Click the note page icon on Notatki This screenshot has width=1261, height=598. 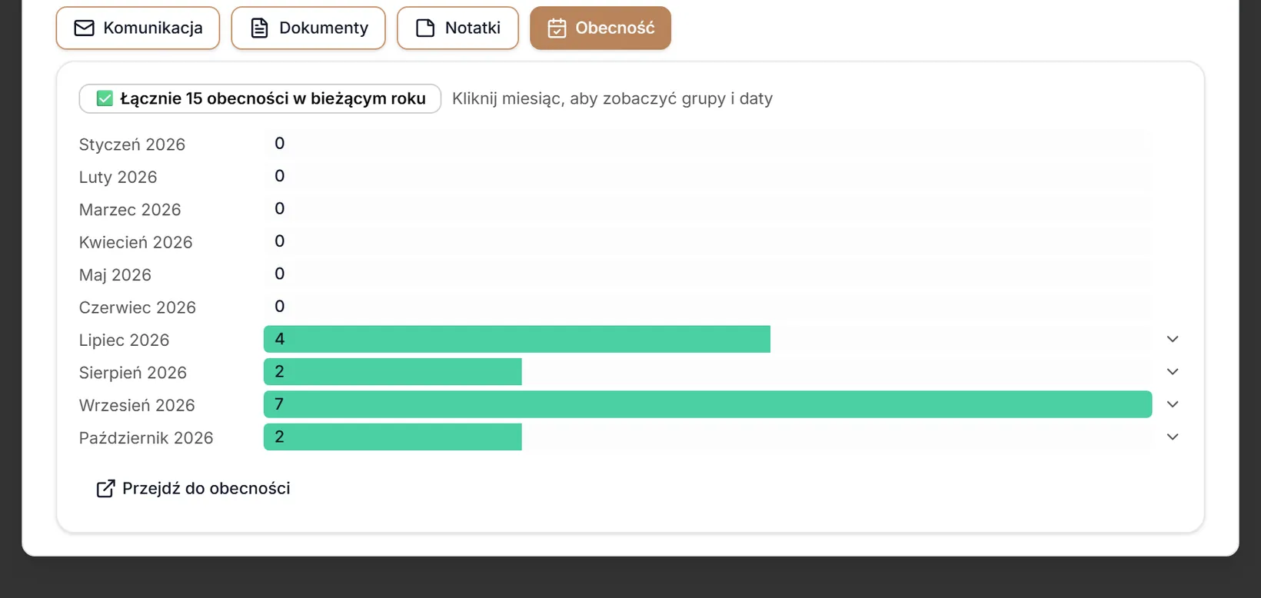[x=425, y=28]
